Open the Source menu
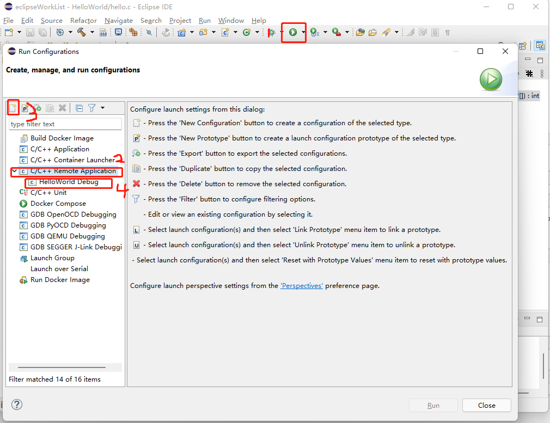The width and height of the screenshot is (550, 423). (x=52, y=20)
